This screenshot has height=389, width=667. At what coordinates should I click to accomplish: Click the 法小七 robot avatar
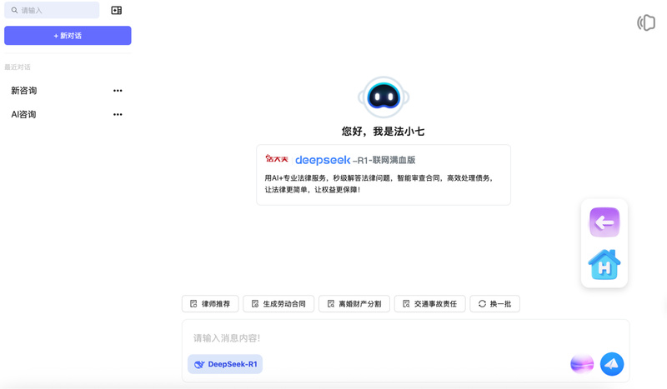384,97
